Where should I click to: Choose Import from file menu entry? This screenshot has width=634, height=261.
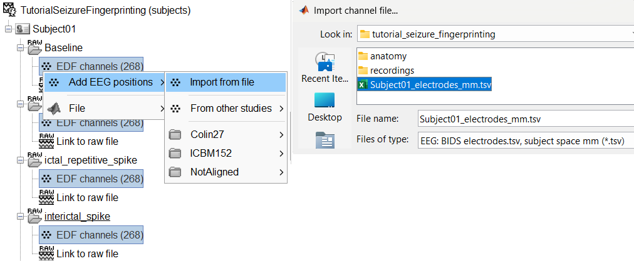tap(222, 82)
